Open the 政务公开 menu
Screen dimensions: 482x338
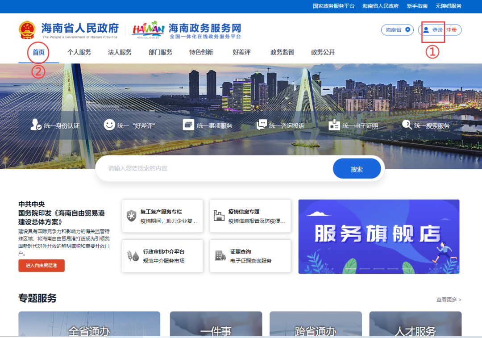click(322, 52)
